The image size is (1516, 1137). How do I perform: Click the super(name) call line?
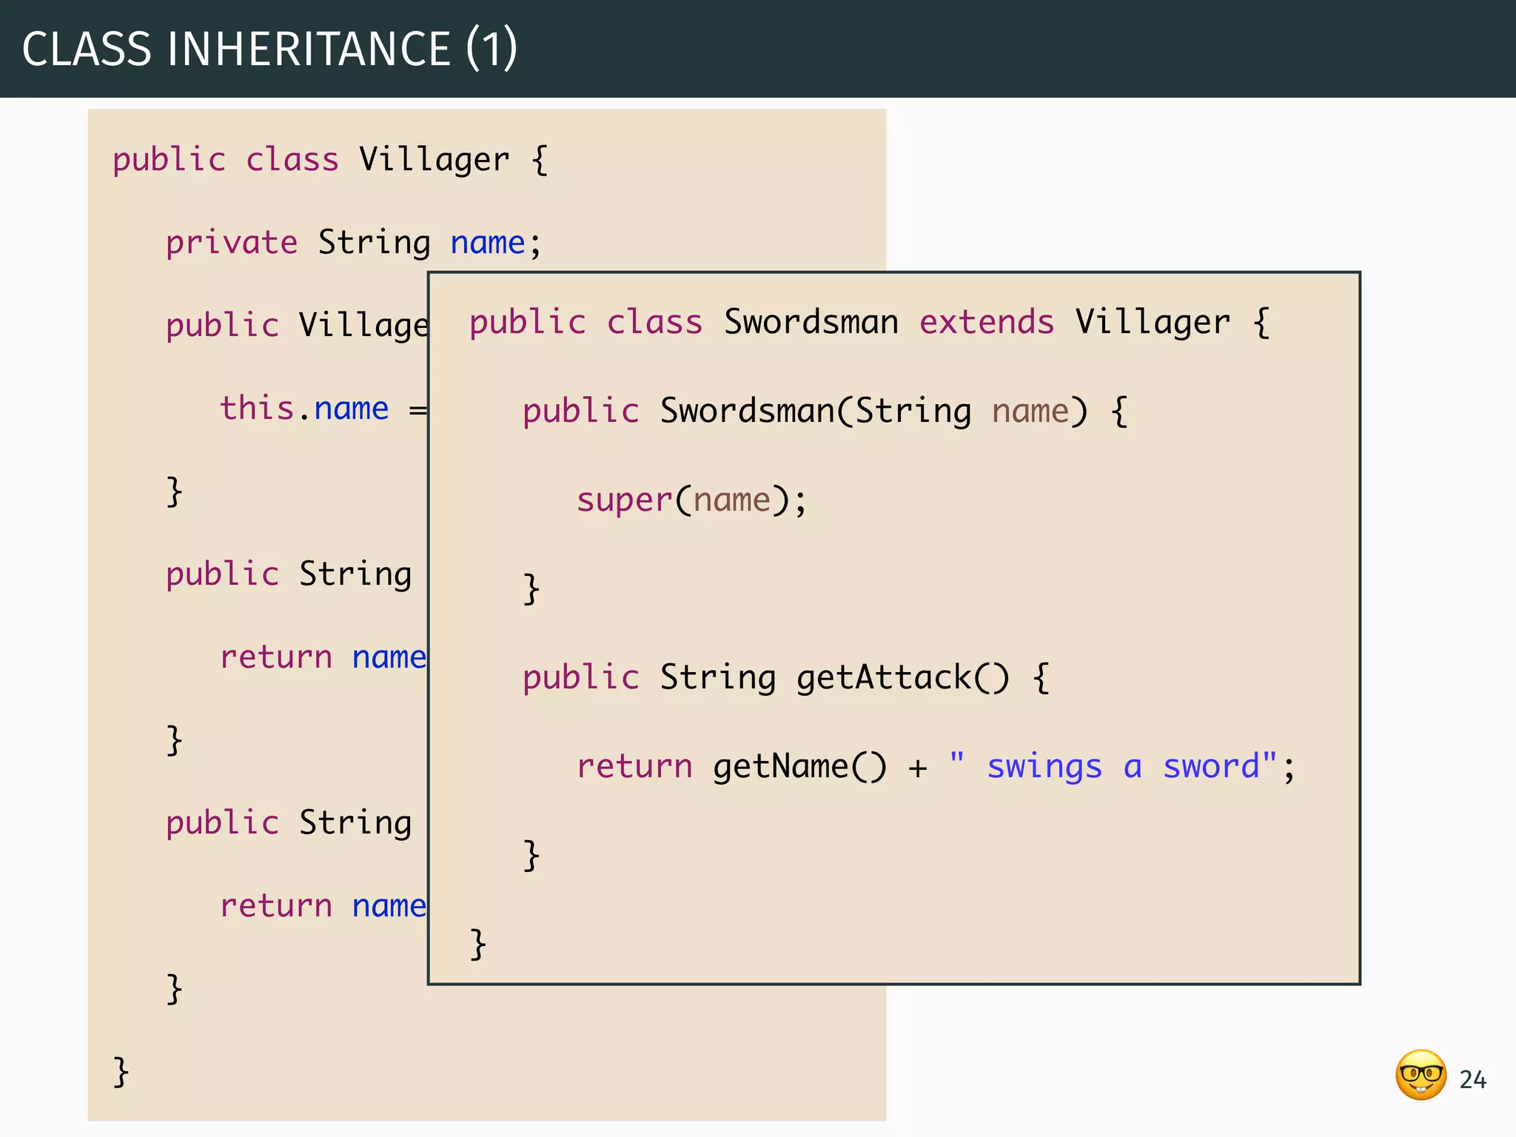[x=691, y=500]
